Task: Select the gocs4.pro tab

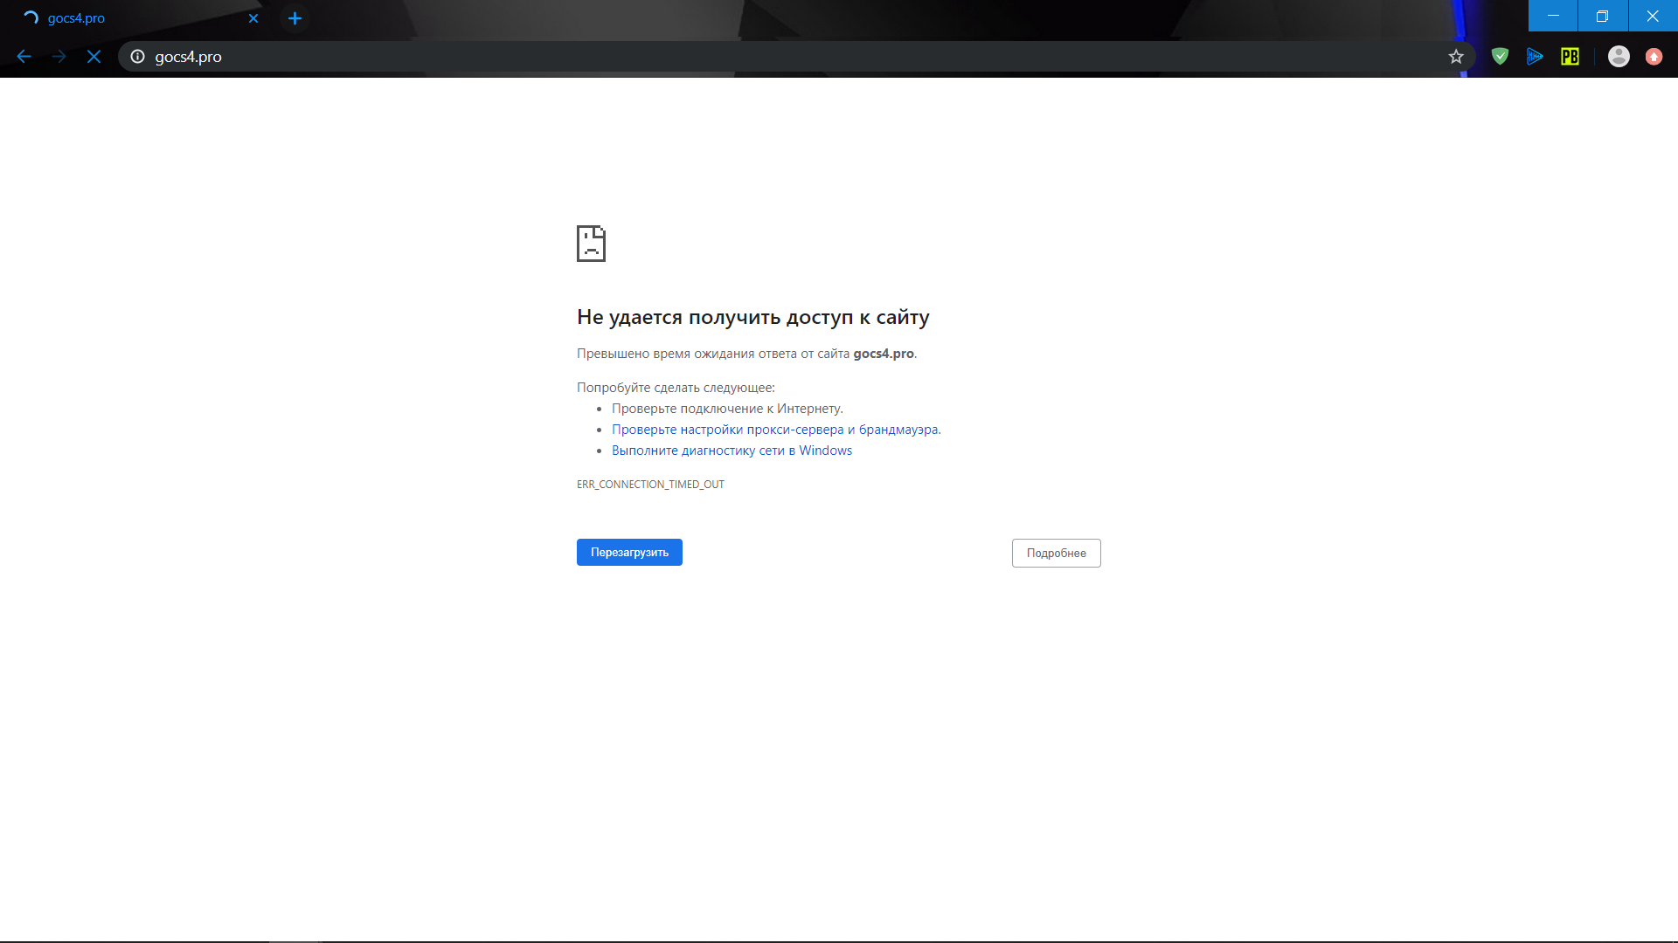Action: click(140, 18)
